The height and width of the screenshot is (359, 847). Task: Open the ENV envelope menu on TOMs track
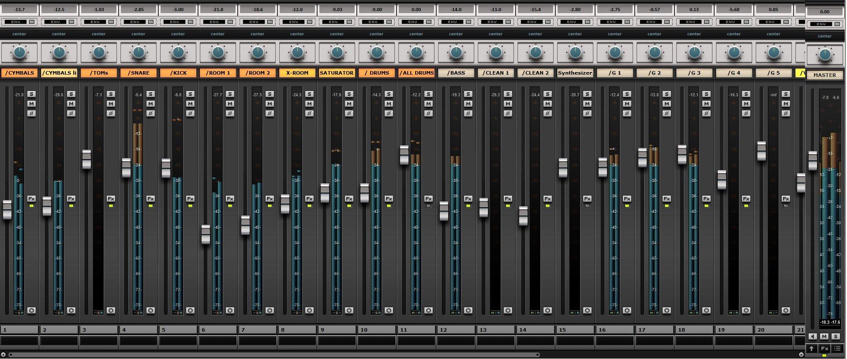click(x=95, y=22)
